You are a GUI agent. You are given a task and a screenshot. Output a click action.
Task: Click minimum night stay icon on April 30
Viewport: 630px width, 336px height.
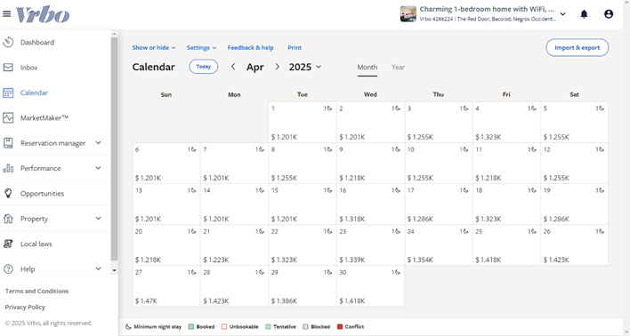point(398,272)
